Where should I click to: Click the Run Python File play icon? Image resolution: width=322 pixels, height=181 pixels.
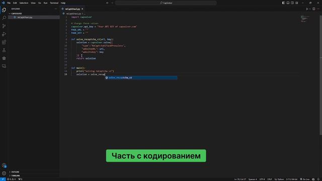point(307,9)
